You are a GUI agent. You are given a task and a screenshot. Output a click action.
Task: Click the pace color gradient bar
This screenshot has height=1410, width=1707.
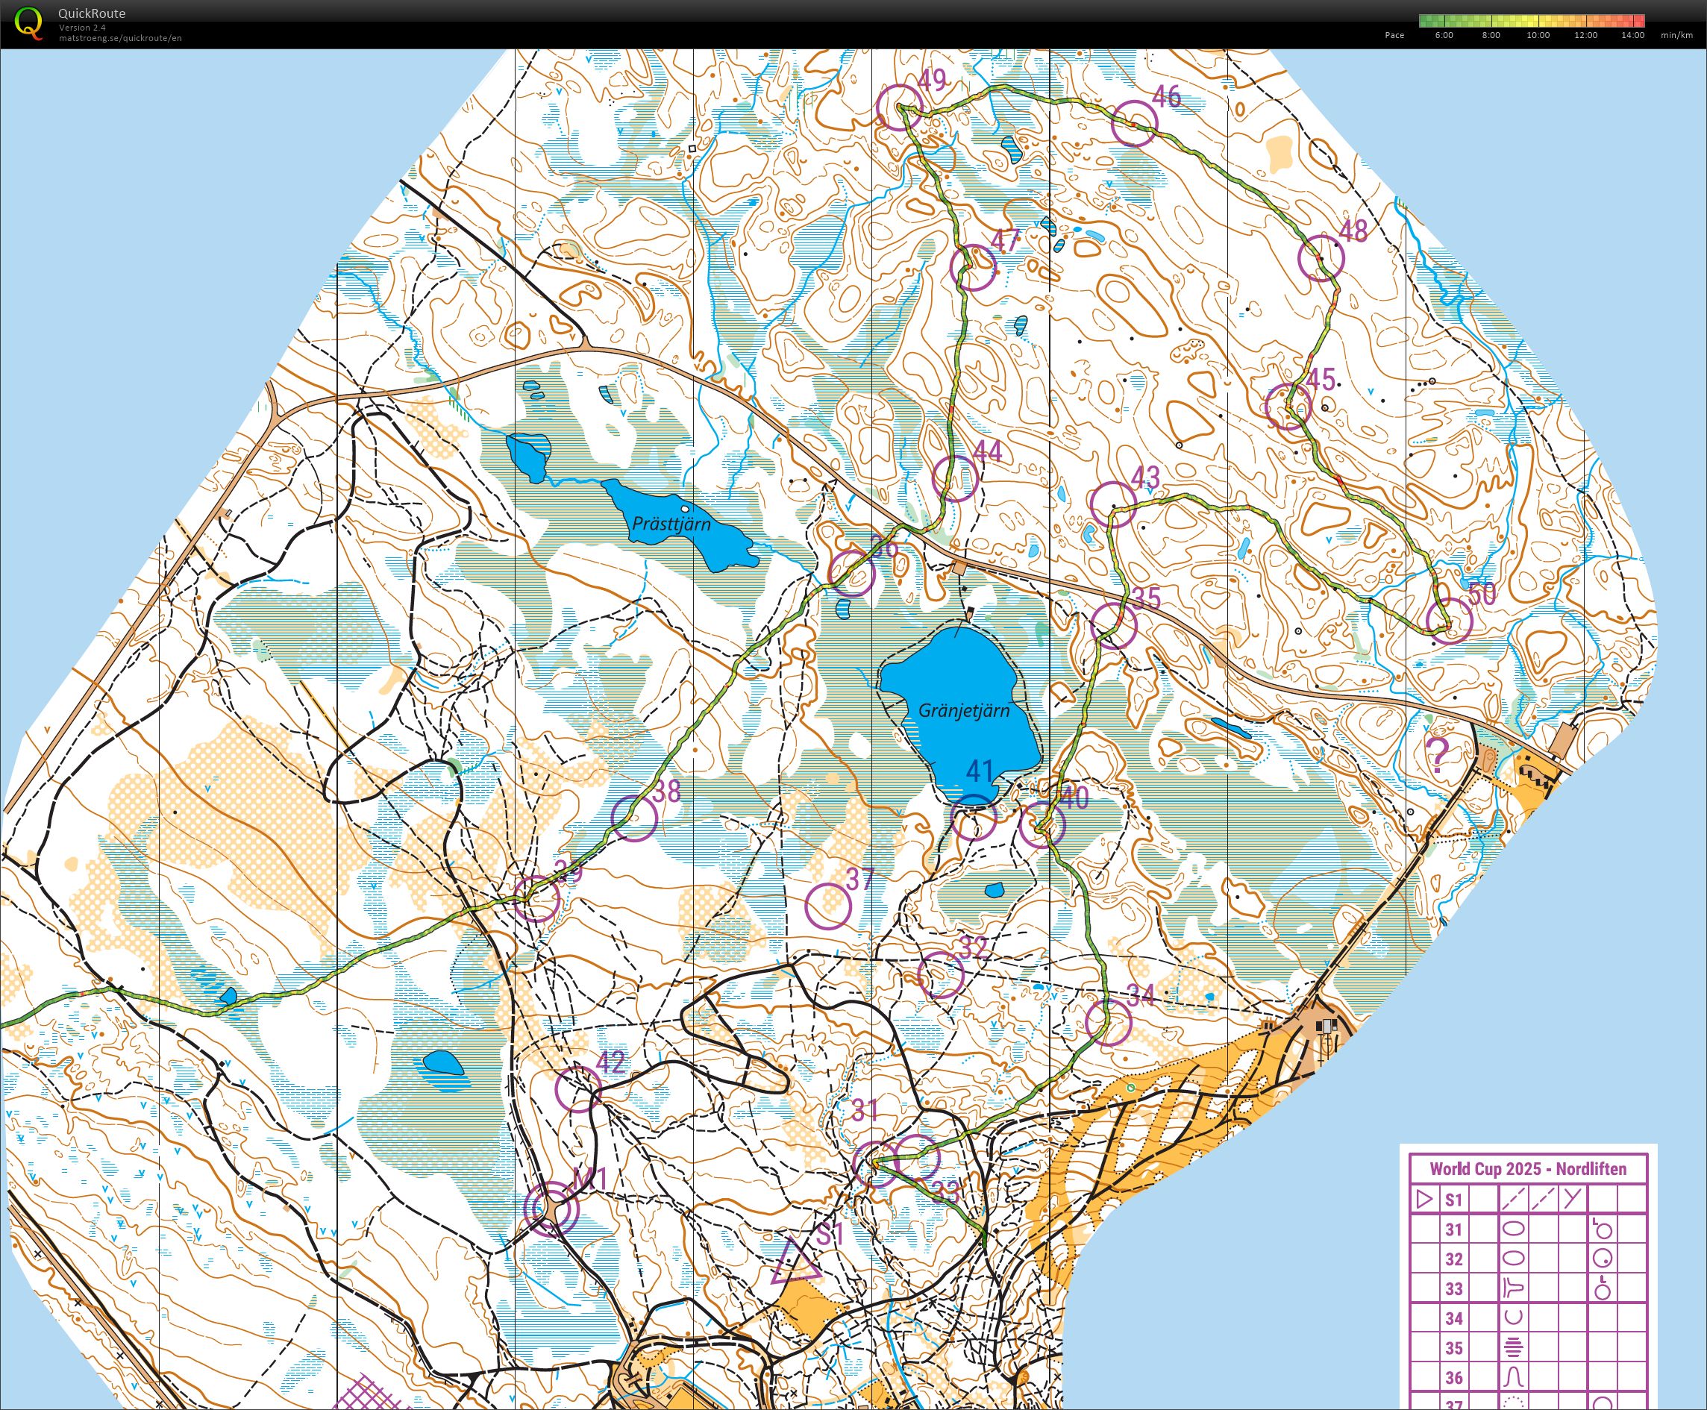click(x=1532, y=21)
